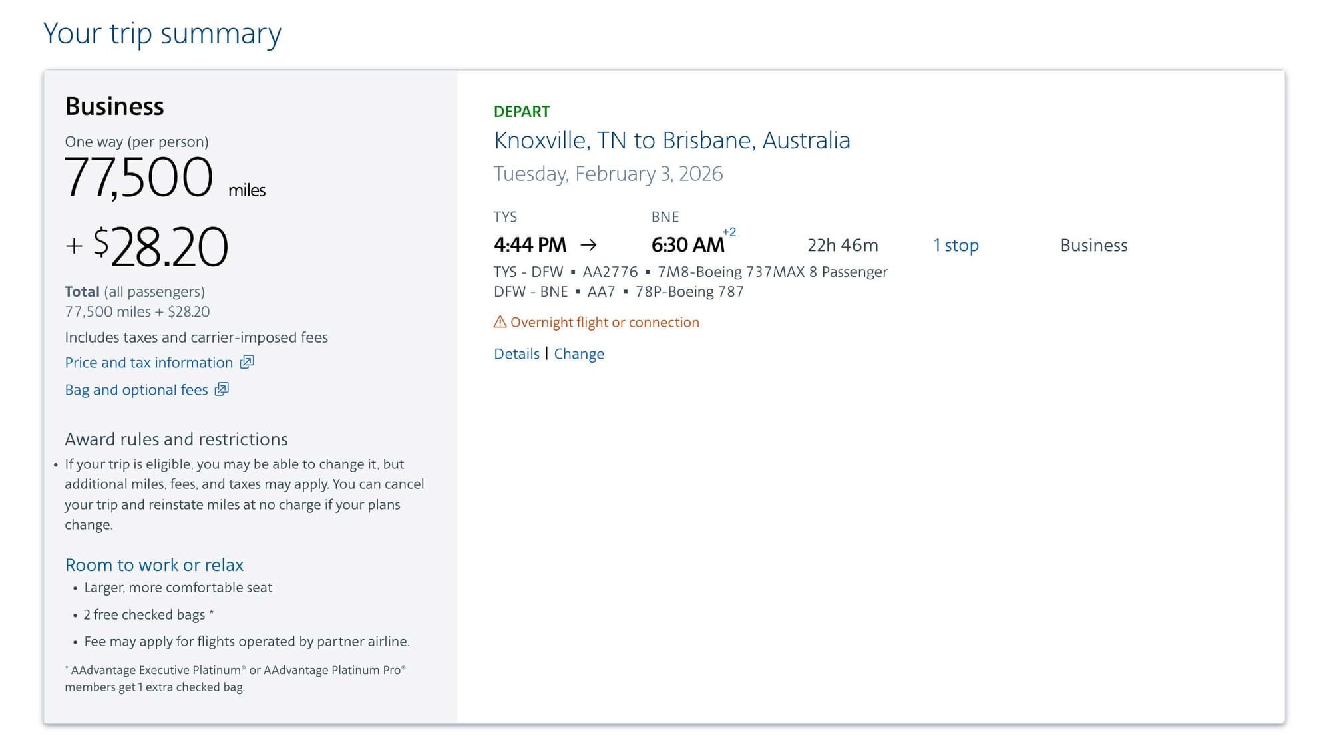
Task: Open the Price and tax information link
Action: point(150,362)
